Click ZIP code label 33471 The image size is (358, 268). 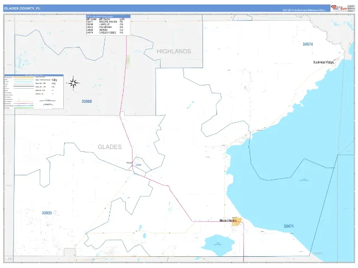[x=289, y=226]
